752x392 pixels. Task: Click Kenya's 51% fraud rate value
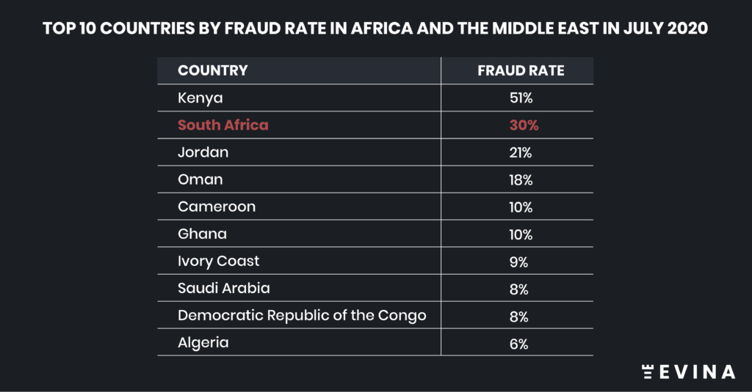(521, 98)
